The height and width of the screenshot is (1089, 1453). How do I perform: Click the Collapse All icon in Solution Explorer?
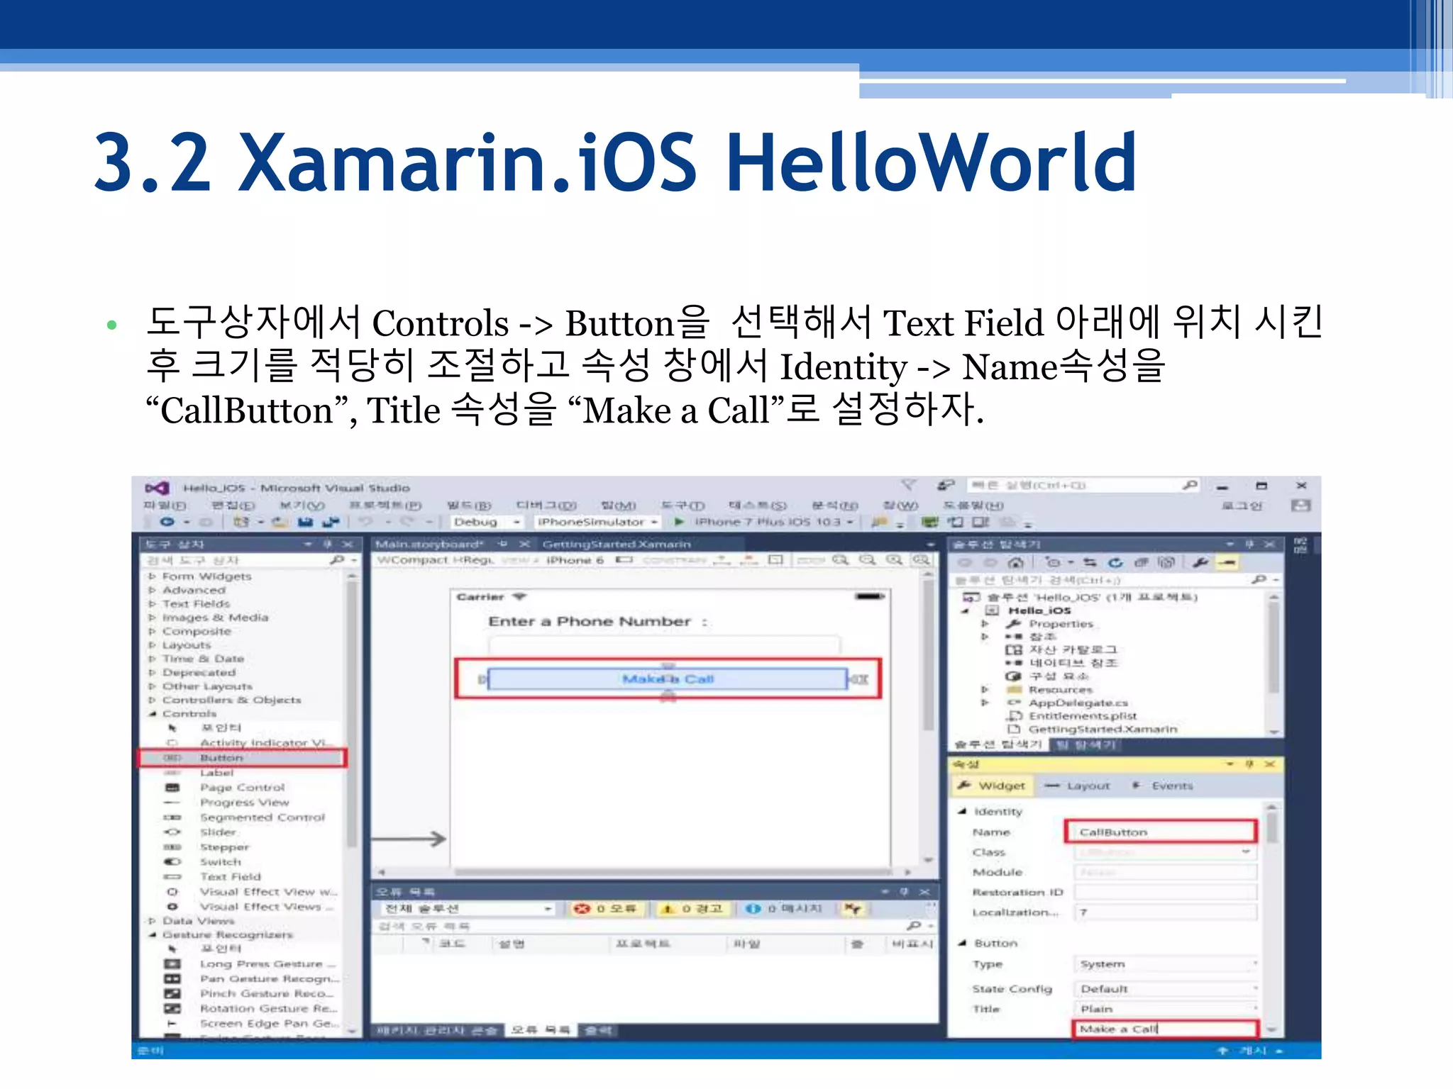tap(1141, 562)
